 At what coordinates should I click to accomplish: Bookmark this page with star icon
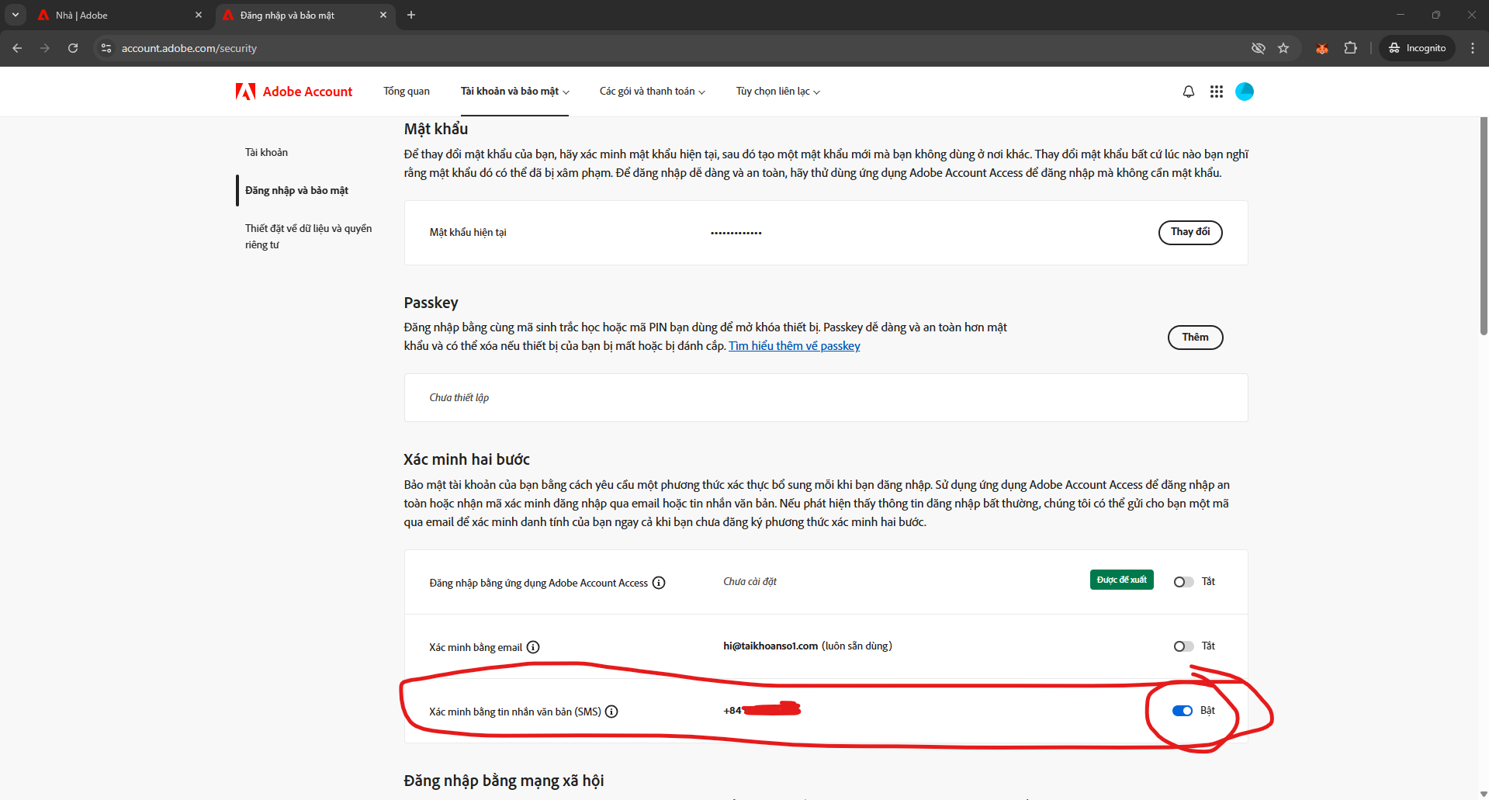pyautogui.click(x=1283, y=48)
